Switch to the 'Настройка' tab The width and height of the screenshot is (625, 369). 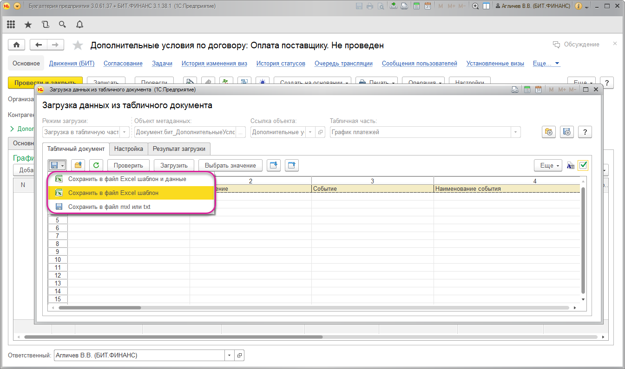pyautogui.click(x=129, y=149)
